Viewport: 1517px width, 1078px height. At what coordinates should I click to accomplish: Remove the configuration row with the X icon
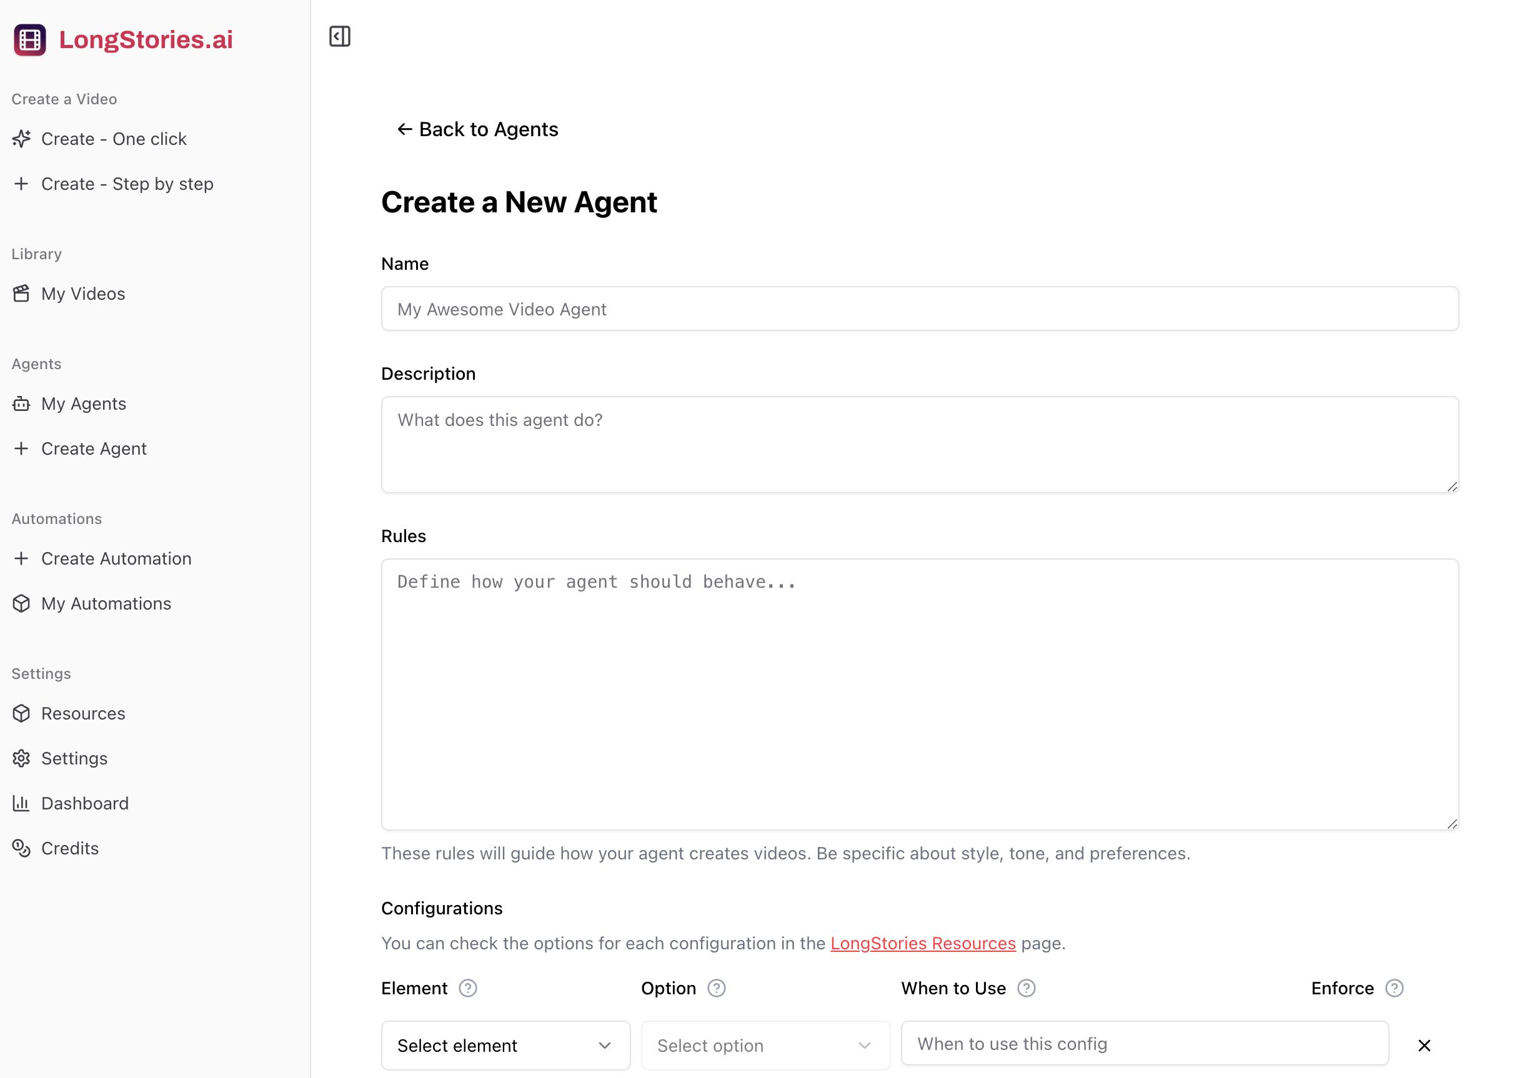point(1423,1046)
